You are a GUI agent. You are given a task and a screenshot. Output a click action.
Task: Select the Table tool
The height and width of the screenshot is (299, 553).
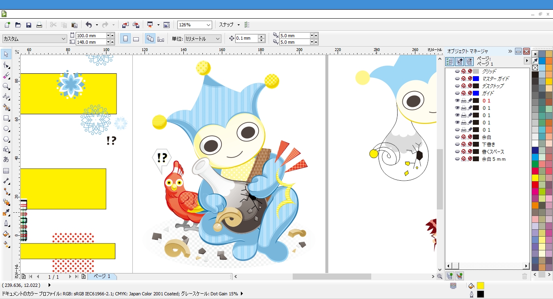point(6,171)
